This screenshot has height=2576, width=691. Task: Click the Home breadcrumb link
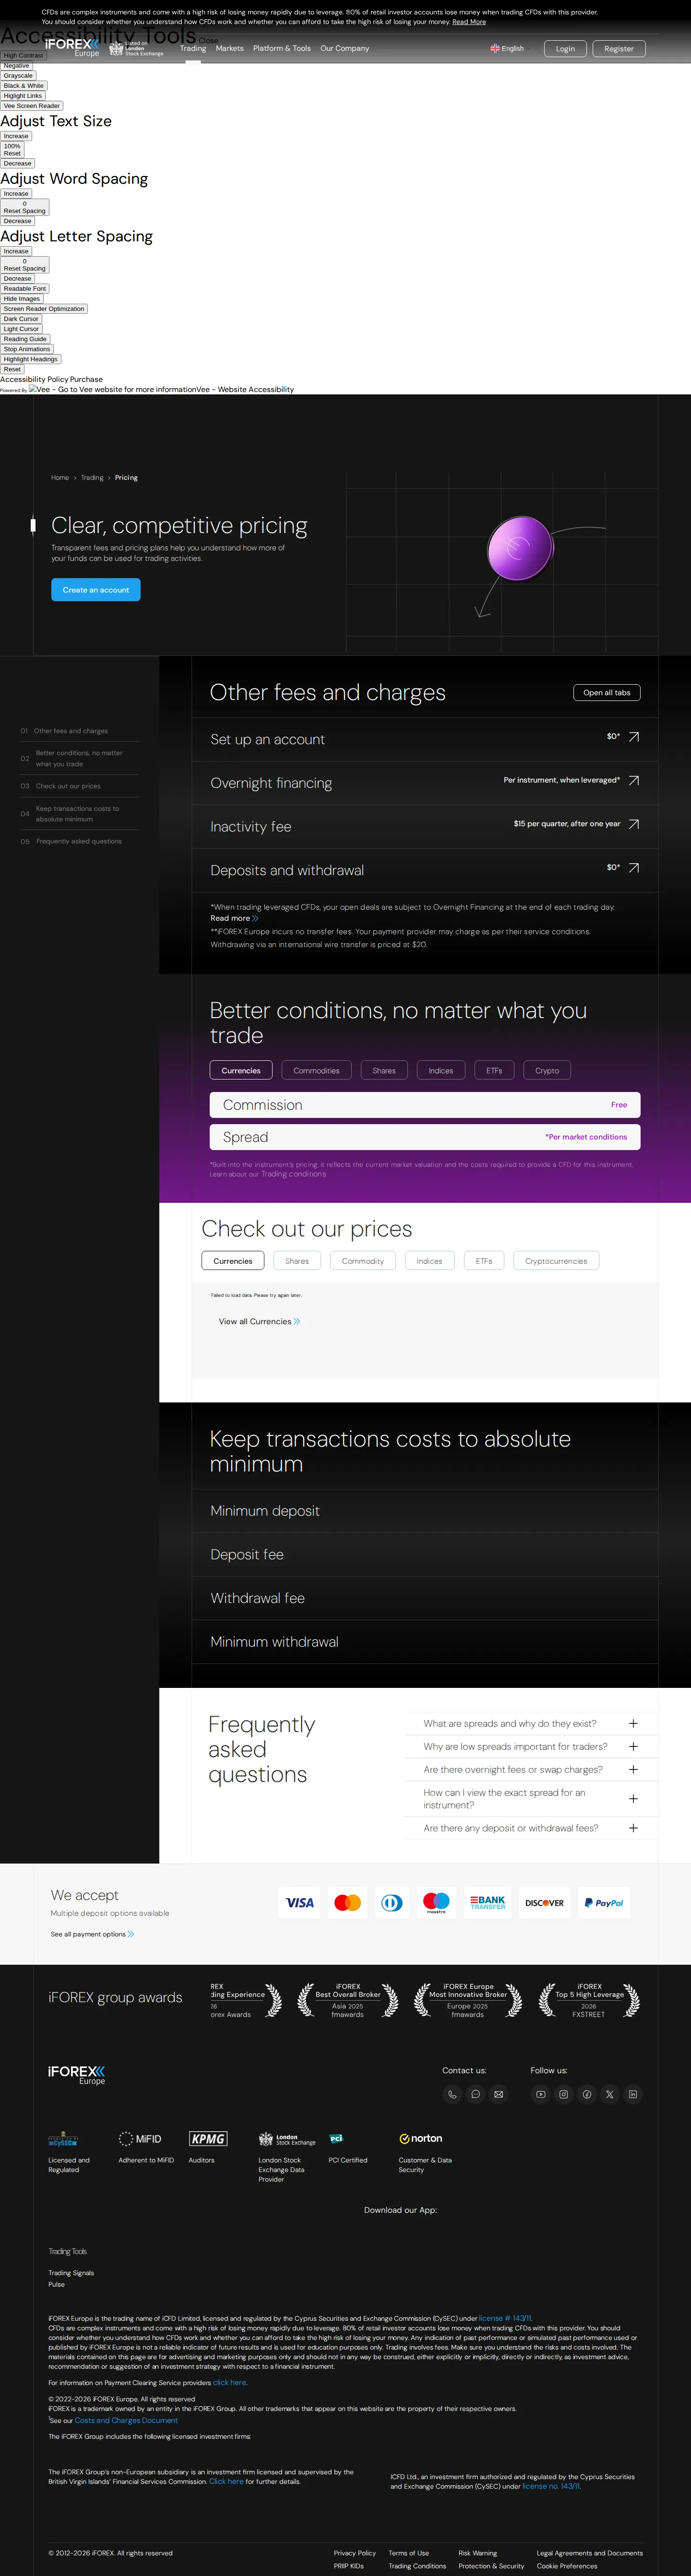coord(60,478)
